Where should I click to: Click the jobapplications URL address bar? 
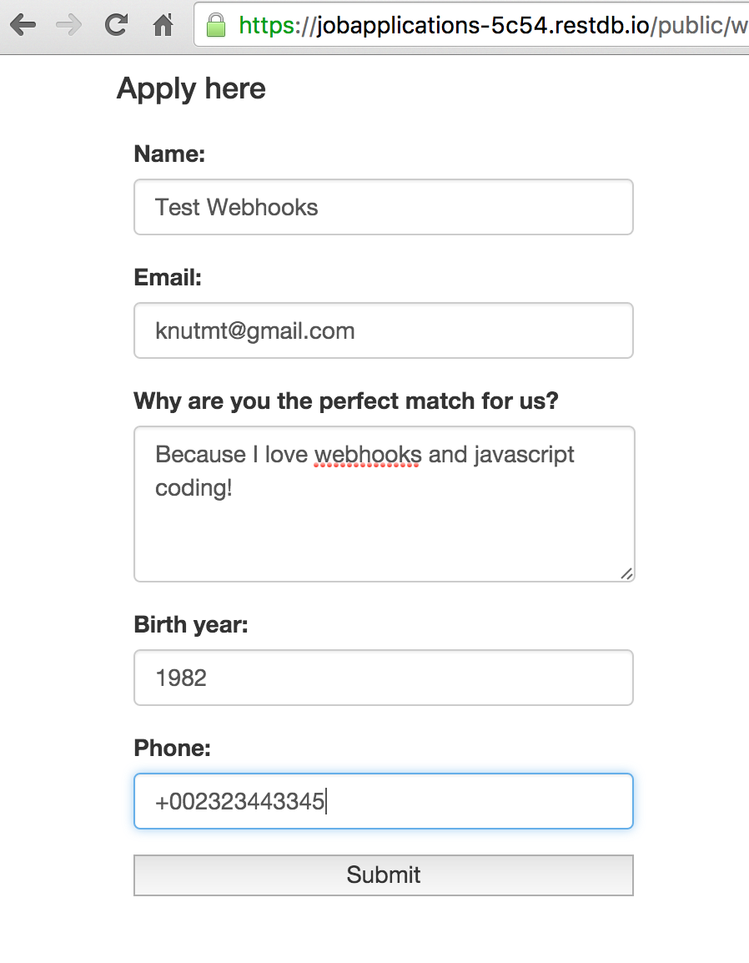pyautogui.click(x=471, y=24)
